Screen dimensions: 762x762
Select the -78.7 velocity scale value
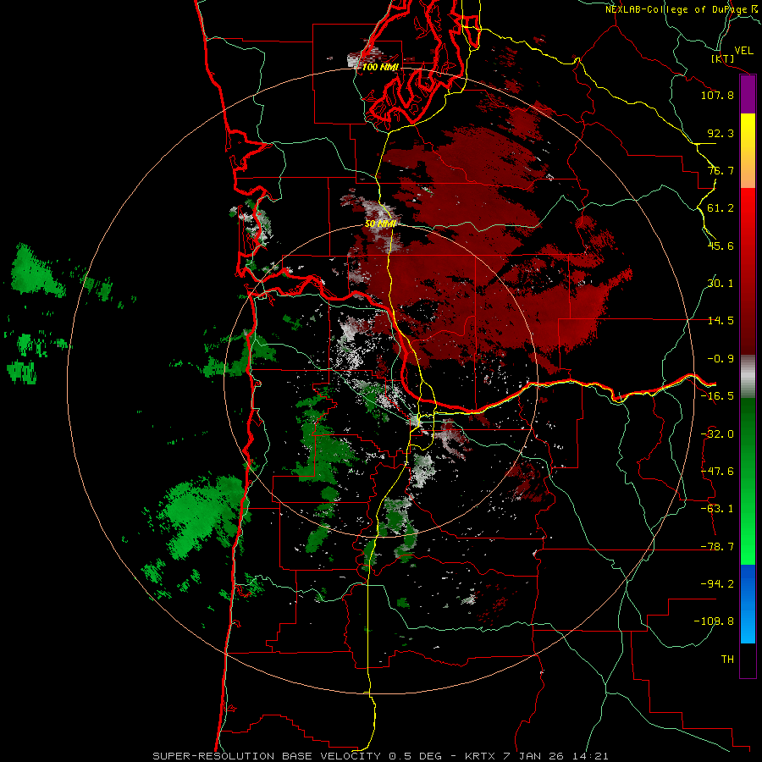(717, 547)
